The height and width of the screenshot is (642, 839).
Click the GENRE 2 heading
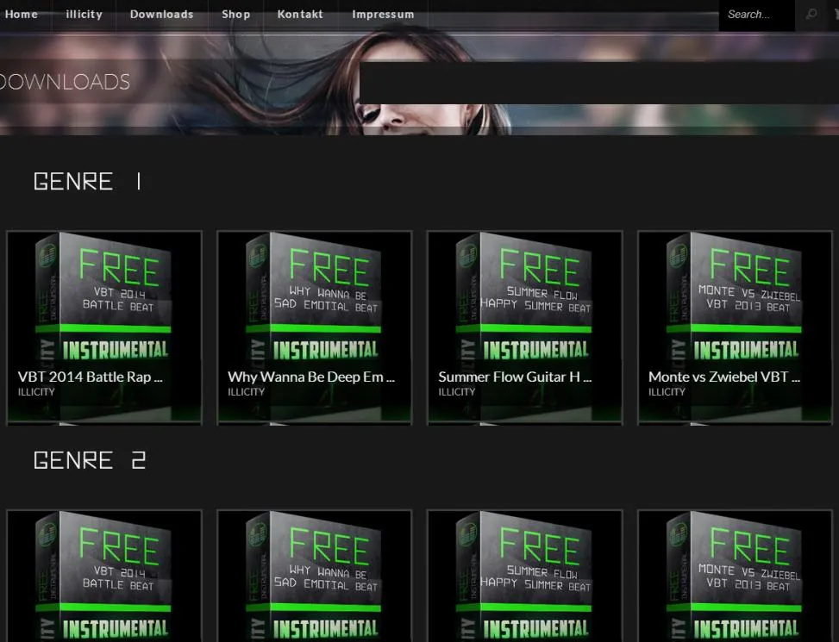[90, 460]
